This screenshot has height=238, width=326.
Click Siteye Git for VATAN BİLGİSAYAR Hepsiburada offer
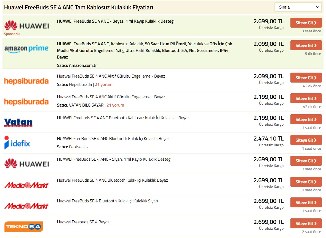(306, 99)
